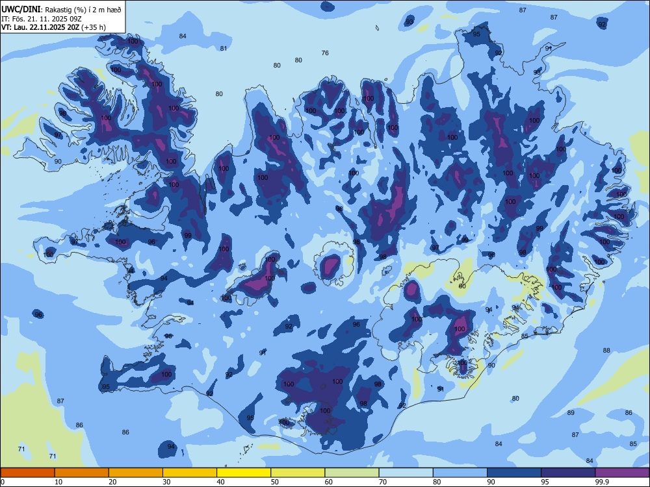Click the indigo 95–99.9 legend swatch
650x487 pixels.
tap(568, 473)
